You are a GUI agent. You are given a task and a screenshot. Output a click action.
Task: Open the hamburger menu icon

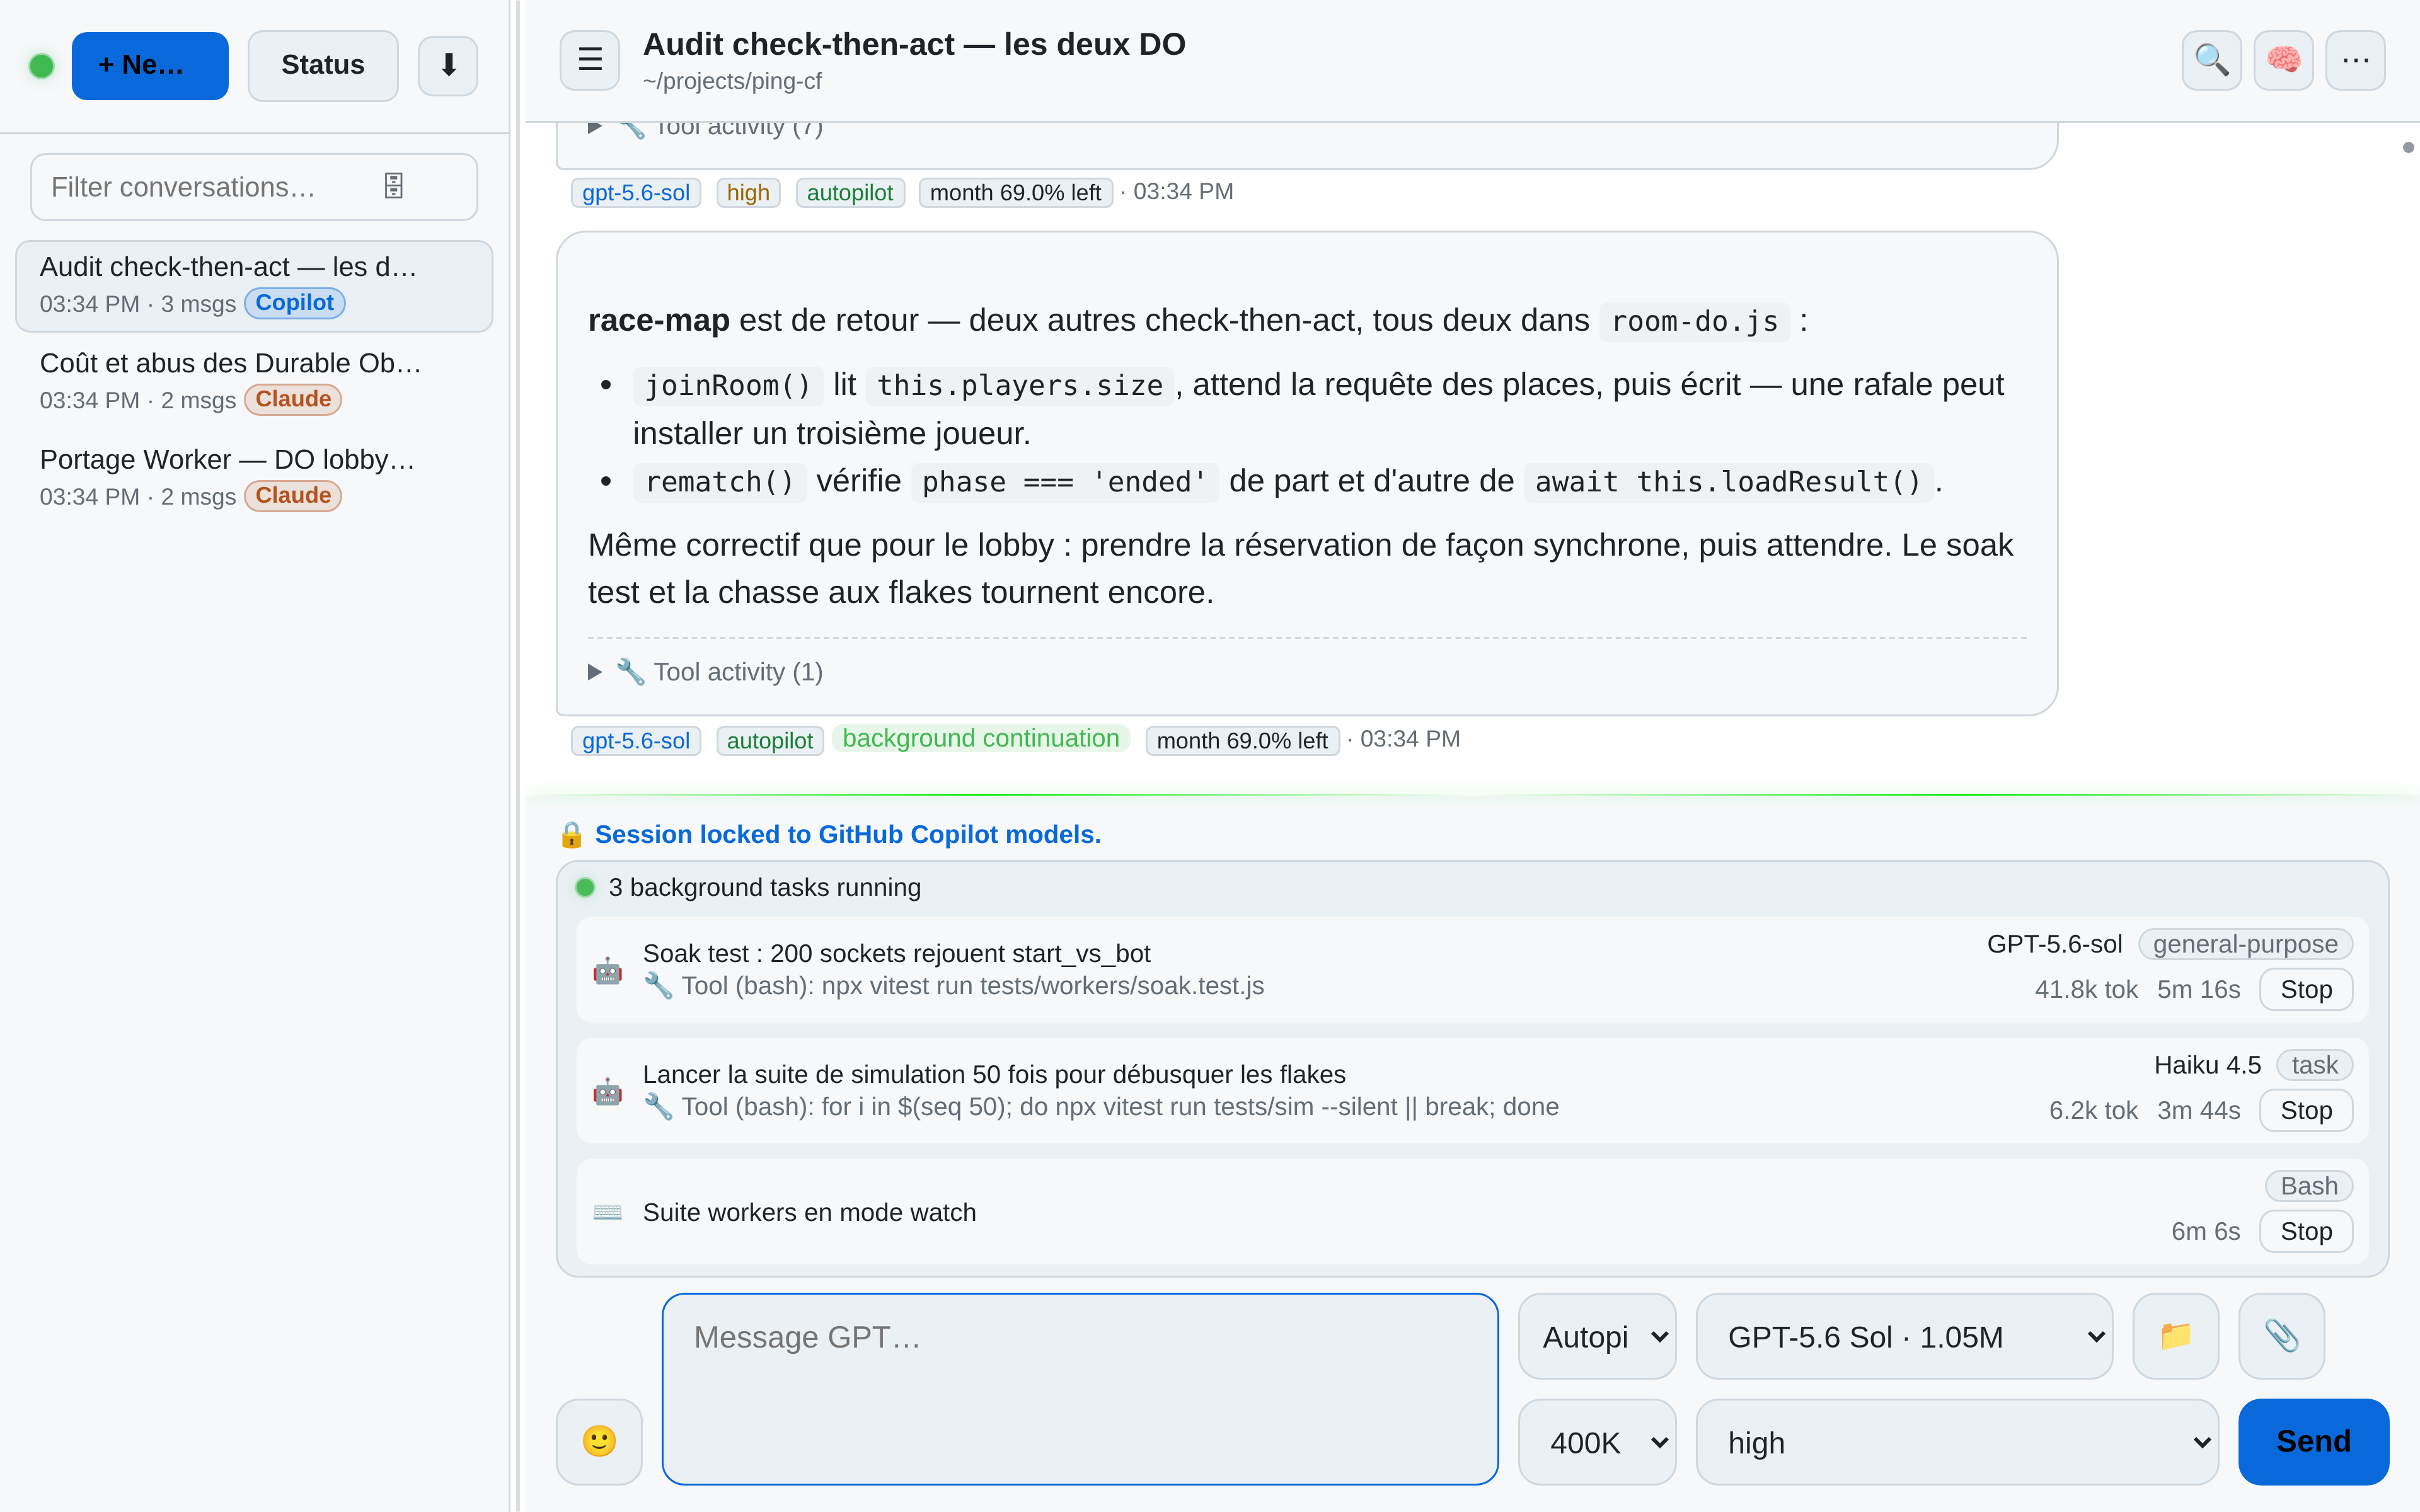point(590,60)
